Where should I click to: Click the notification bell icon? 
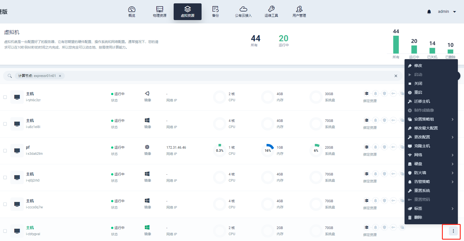click(429, 12)
